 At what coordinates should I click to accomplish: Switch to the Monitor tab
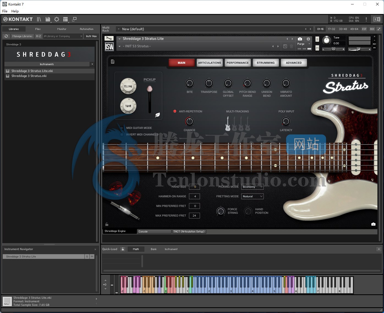coord(62,29)
